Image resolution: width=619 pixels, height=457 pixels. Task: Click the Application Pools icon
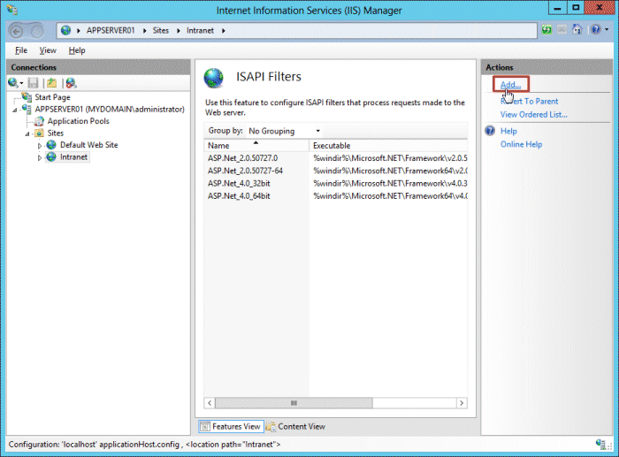pyautogui.click(x=39, y=121)
